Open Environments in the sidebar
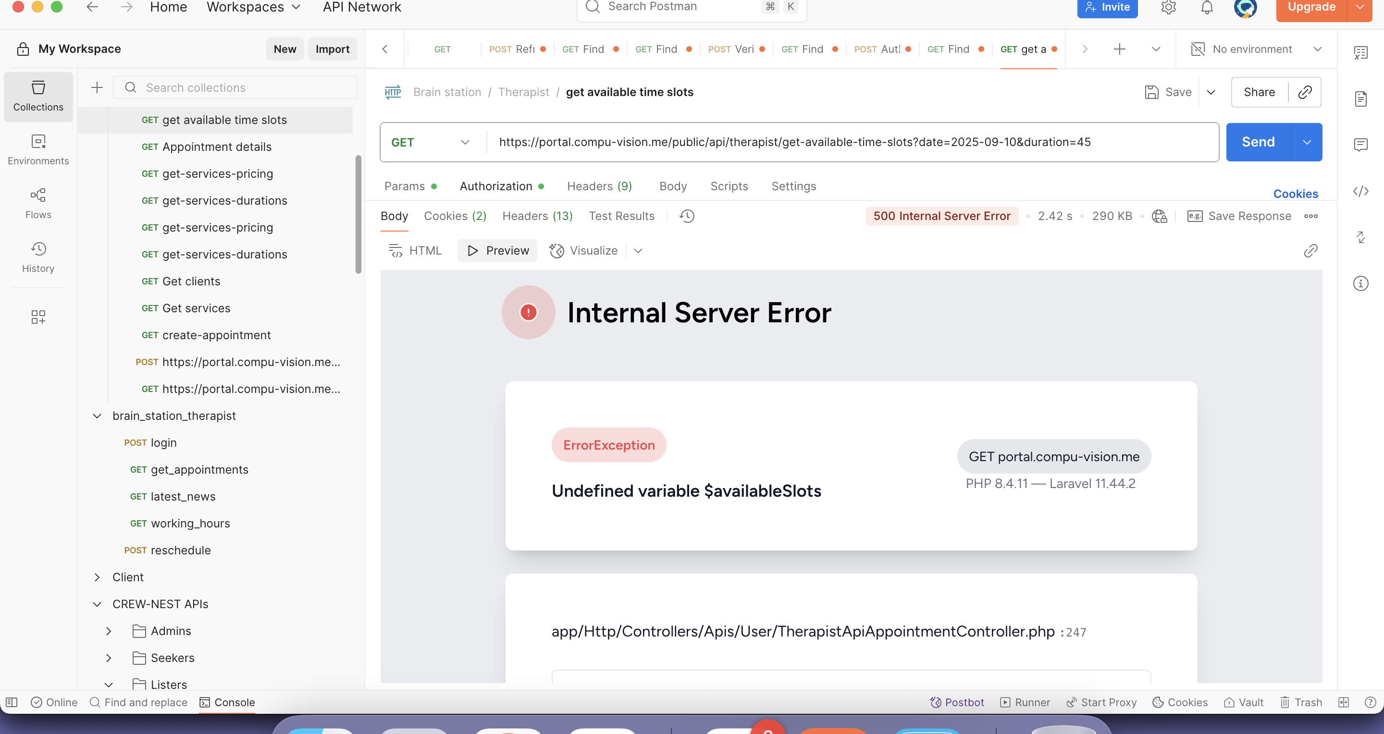1384x734 pixels. click(38, 149)
